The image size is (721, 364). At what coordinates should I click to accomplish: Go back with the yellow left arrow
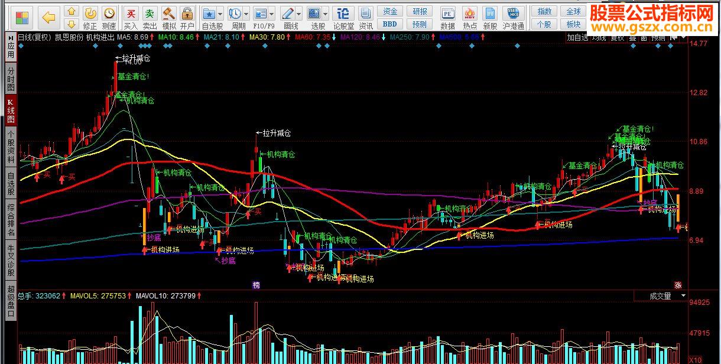coord(48,18)
